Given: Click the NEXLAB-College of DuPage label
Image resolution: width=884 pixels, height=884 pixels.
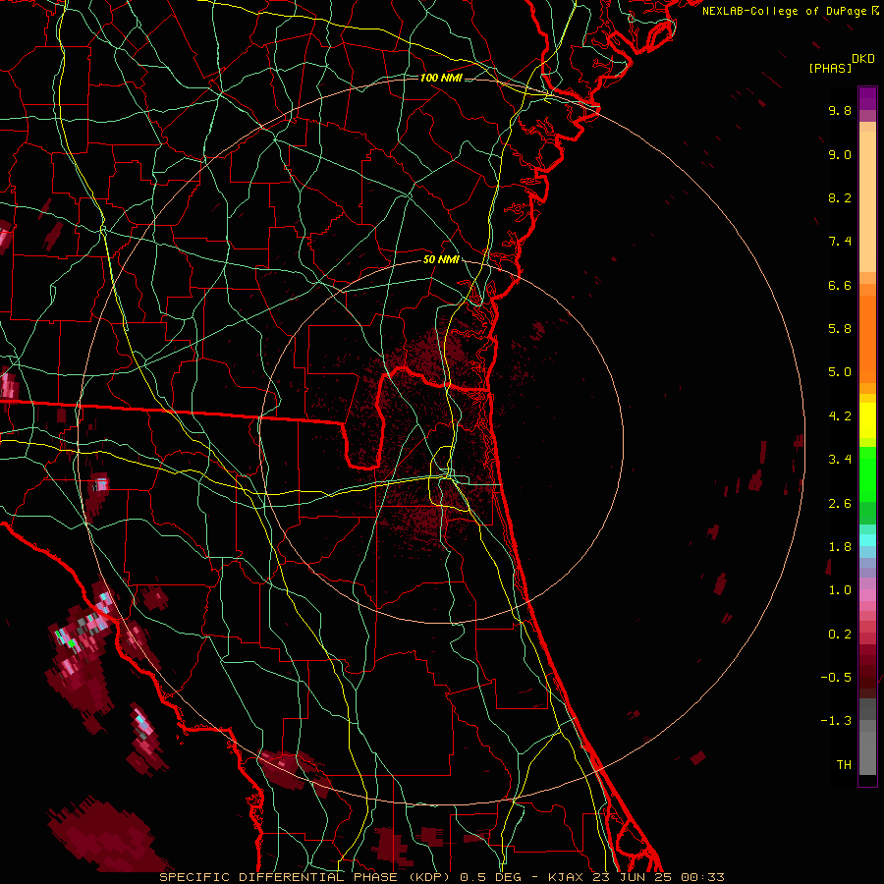Looking at the screenshot, I should (784, 11).
